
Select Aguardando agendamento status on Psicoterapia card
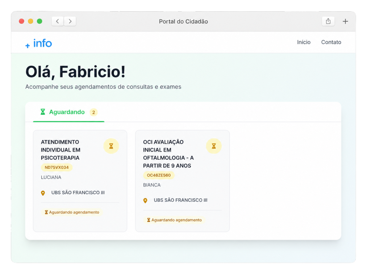(x=72, y=212)
